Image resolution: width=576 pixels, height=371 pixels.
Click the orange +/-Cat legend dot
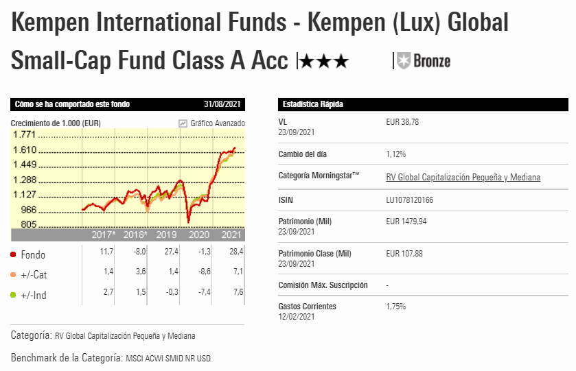pos(14,275)
